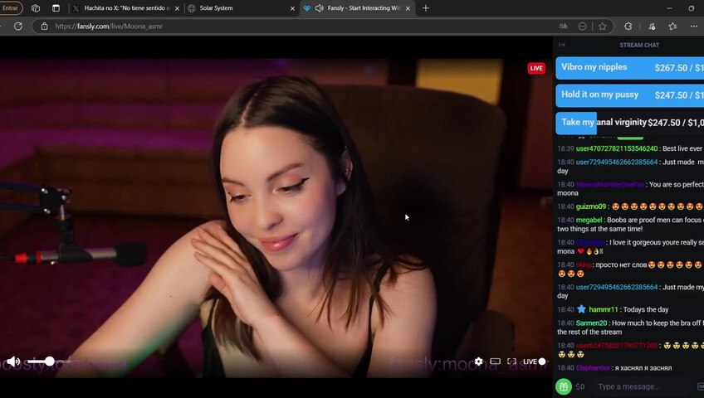Click the Entrar sign-in button

pyautogui.click(x=10, y=8)
